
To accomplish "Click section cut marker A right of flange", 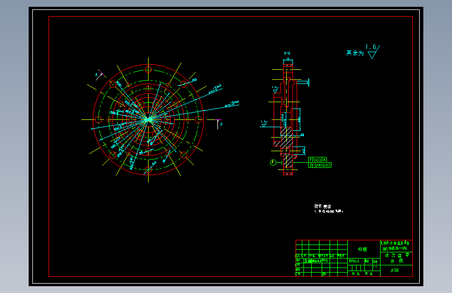I will [x=219, y=124].
